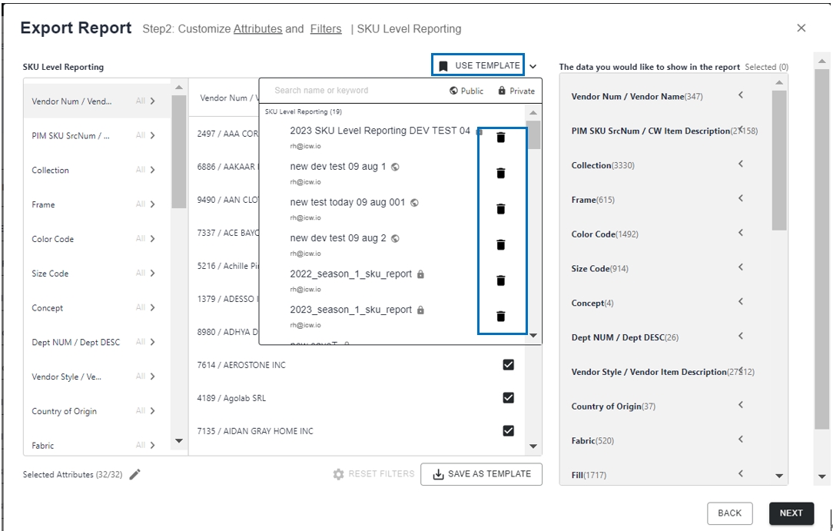
Task: Delete template 'new dev test 09 aug 2'
Action: click(x=501, y=244)
